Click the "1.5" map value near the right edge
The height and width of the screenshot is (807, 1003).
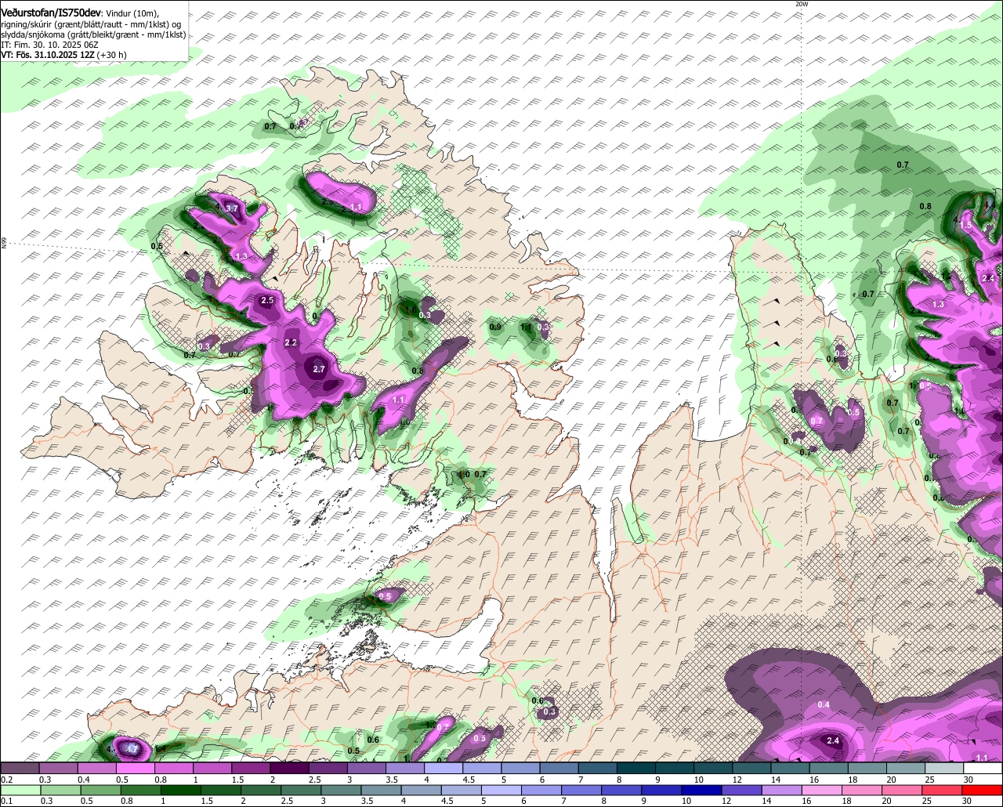coord(966,225)
